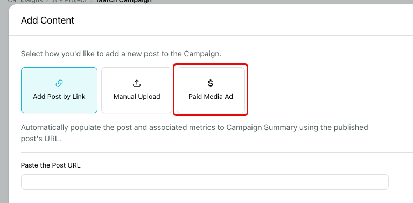413x203 pixels.
Task: Click the instruction text about adding a post
Action: pyautogui.click(x=121, y=54)
